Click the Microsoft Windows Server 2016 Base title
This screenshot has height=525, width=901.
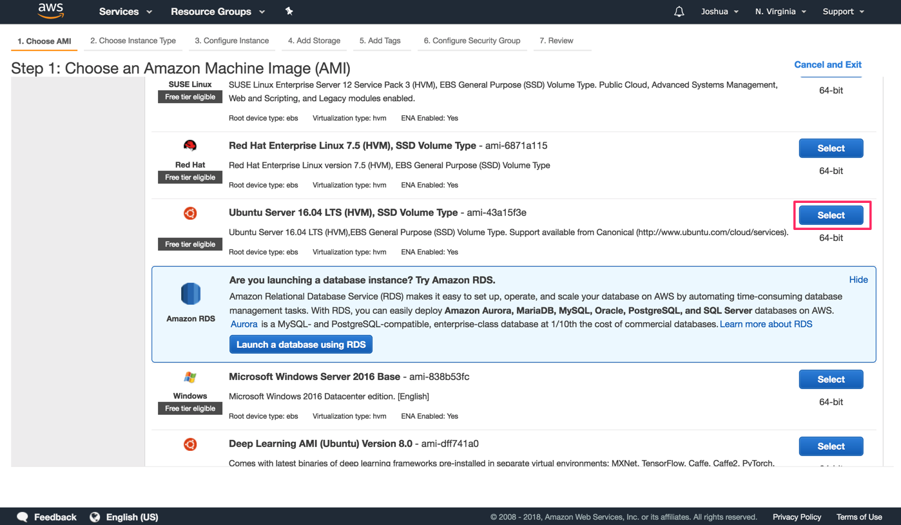pyautogui.click(x=315, y=377)
